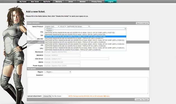The image size is (176, 104).
Task: Click the Power Supply input field
Action: point(62,66)
